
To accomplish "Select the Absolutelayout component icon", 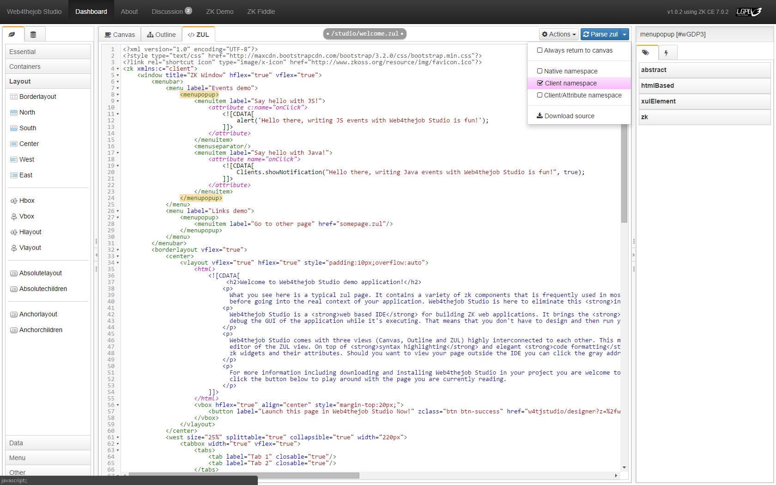I will coord(14,273).
